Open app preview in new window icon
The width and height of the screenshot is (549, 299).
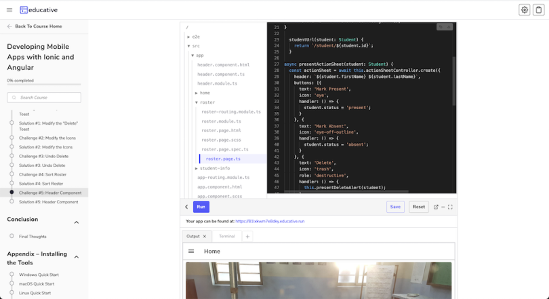pos(436,207)
